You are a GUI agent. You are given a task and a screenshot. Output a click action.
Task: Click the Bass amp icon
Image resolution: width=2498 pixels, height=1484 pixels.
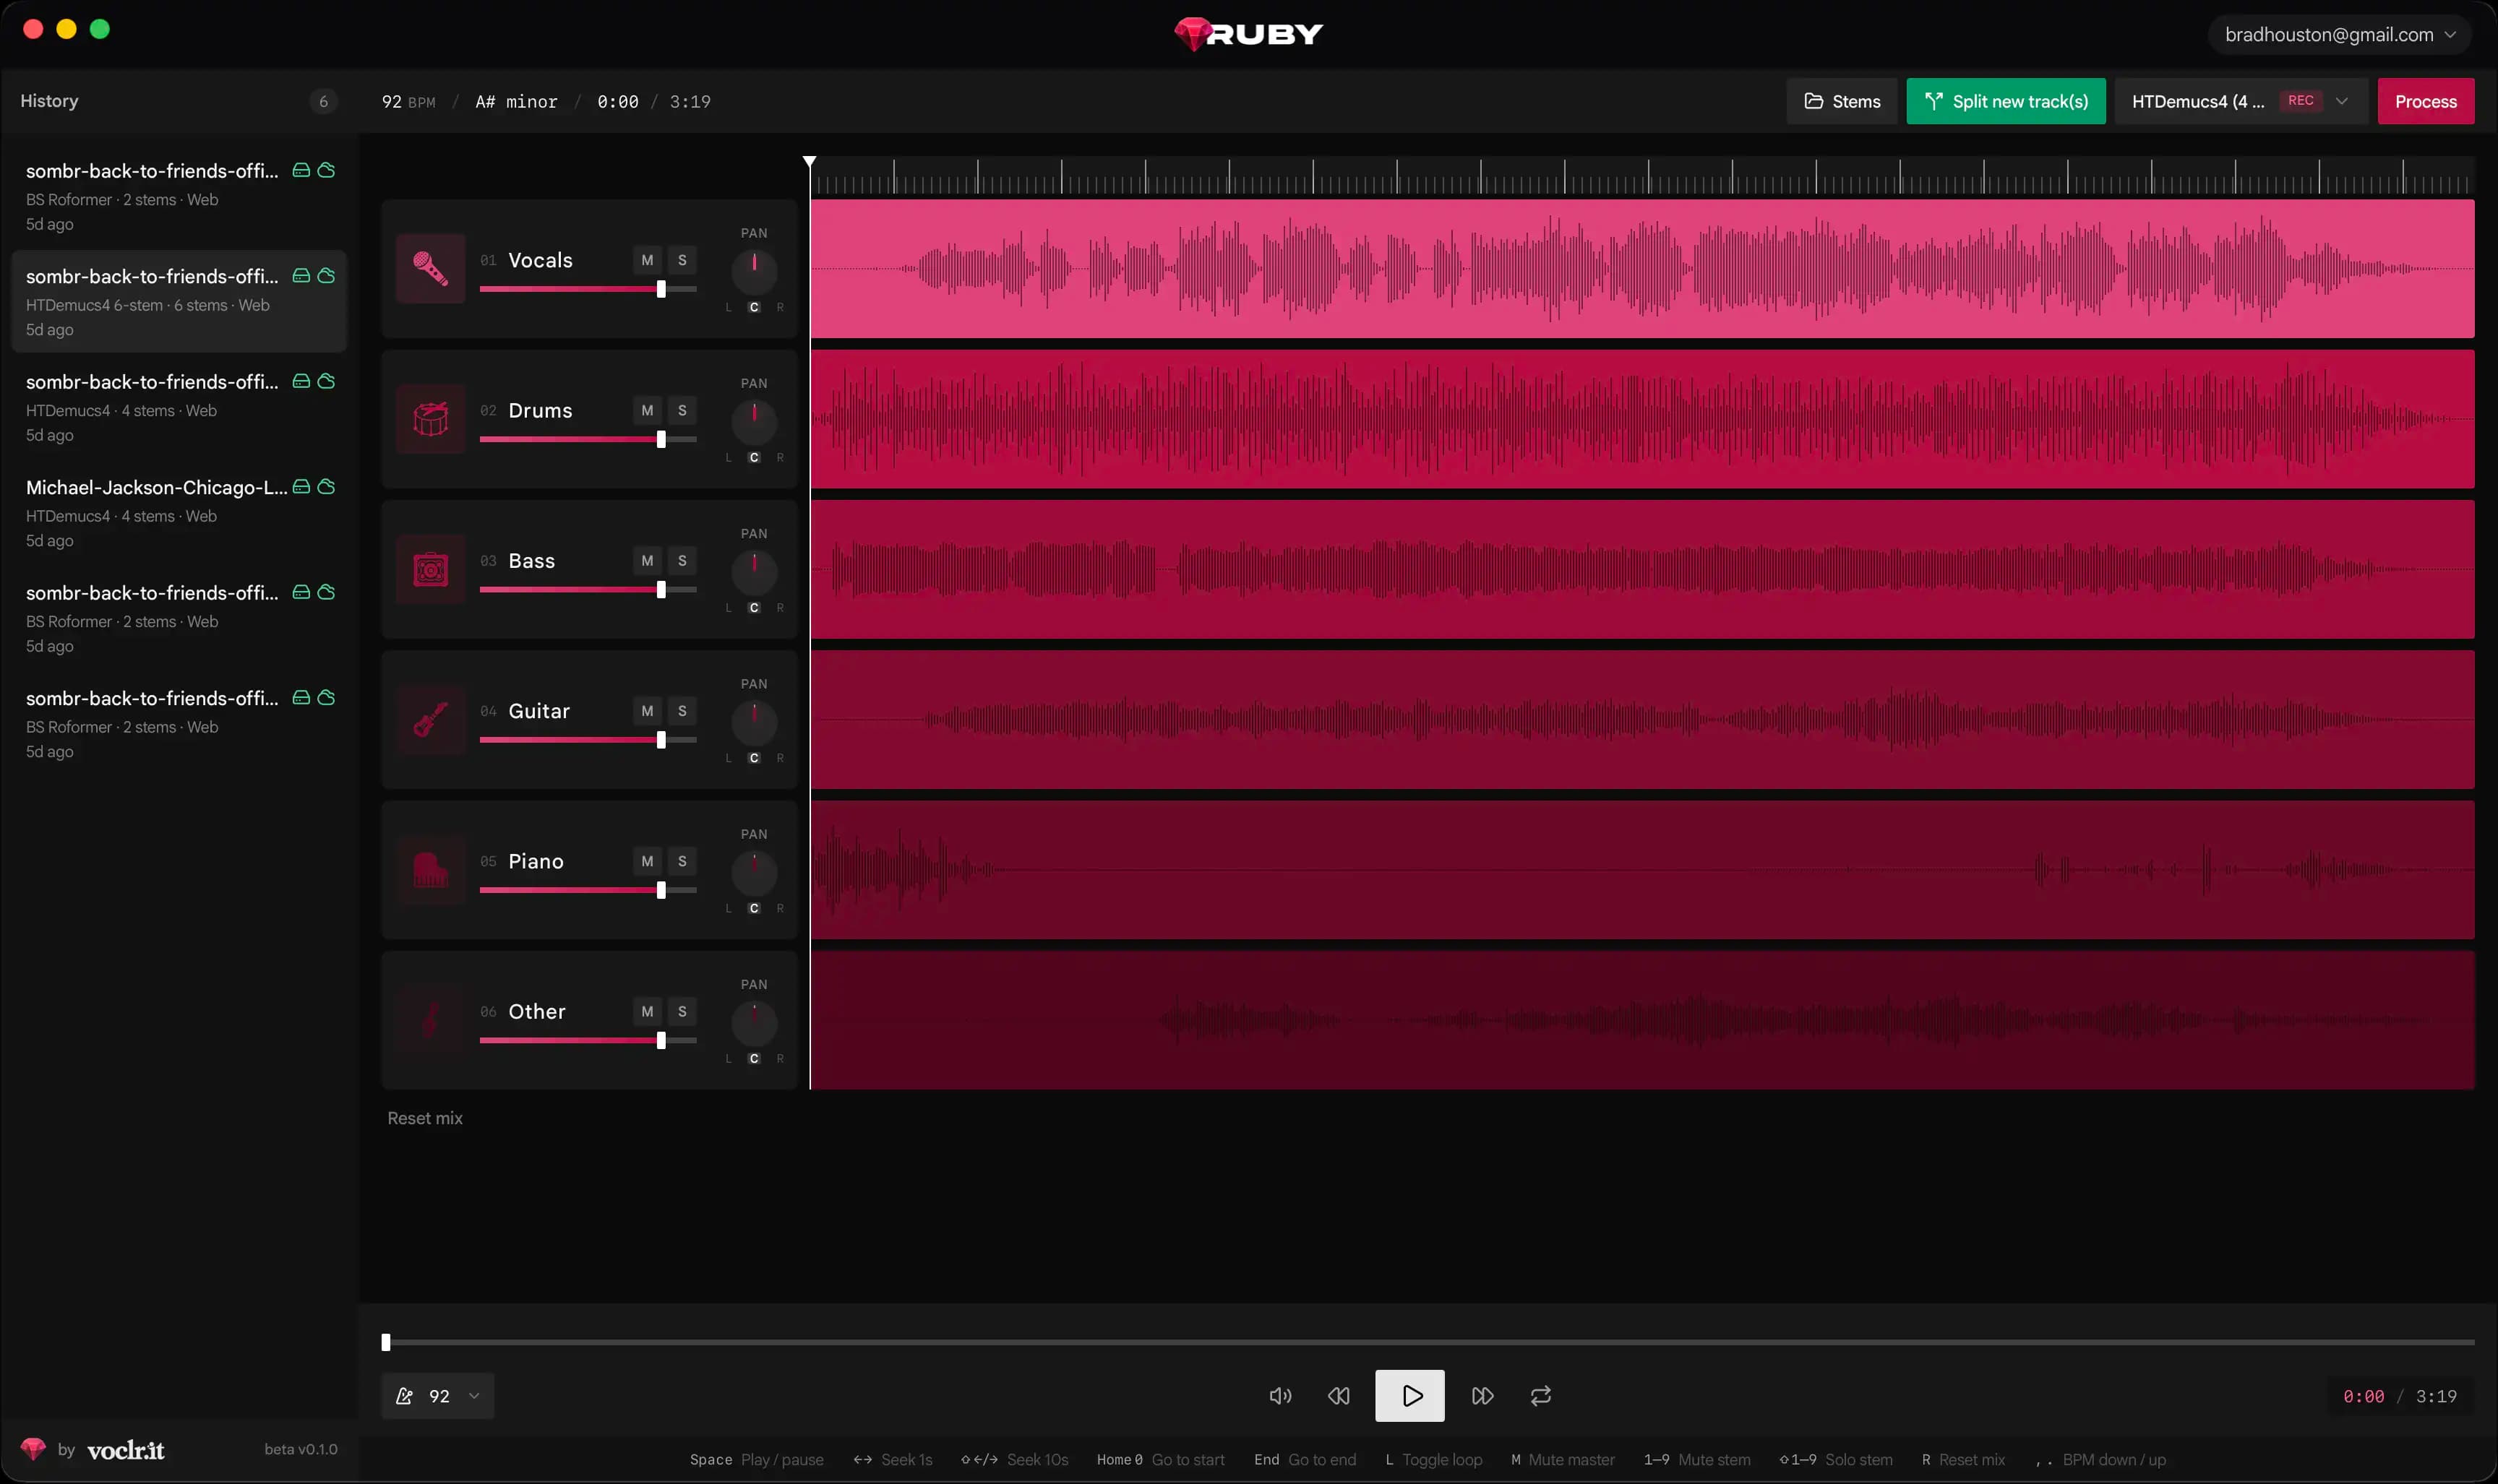(430, 569)
